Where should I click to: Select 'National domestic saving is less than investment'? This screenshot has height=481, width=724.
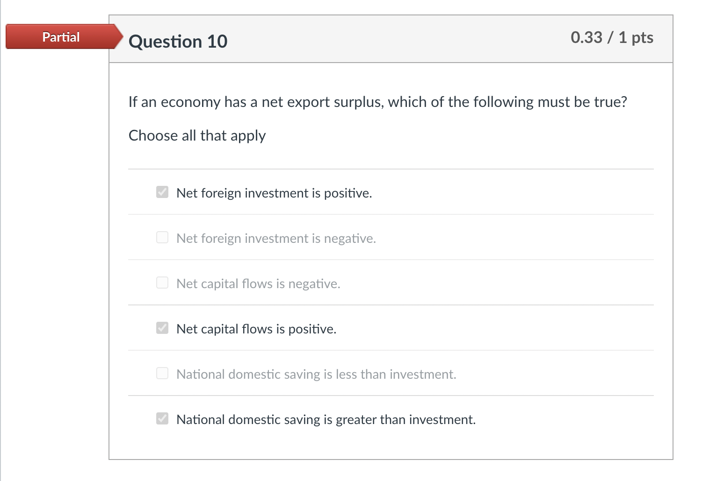click(162, 373)
